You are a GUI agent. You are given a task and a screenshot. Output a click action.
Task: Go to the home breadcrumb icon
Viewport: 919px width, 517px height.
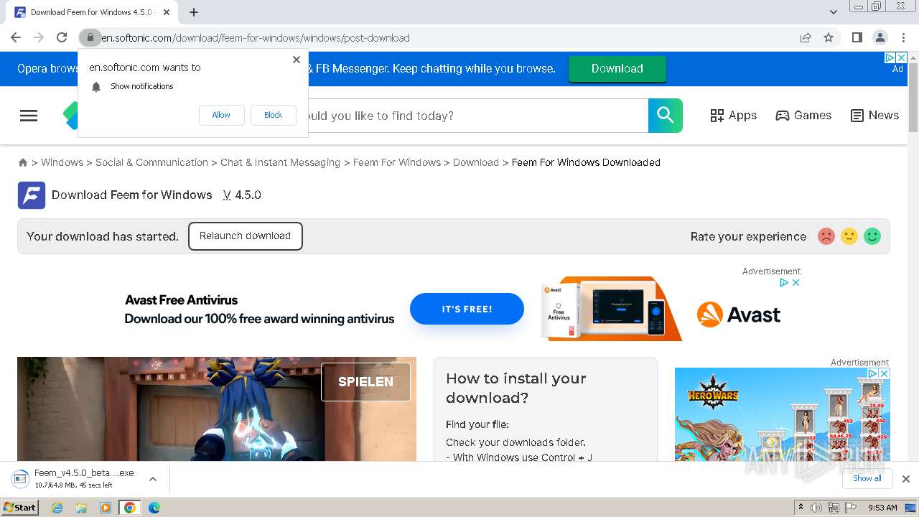coord(23,163)
